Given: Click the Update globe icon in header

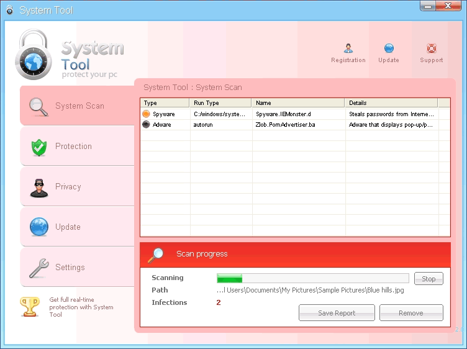Looking at the screenshot, I should tap(389, 48).
